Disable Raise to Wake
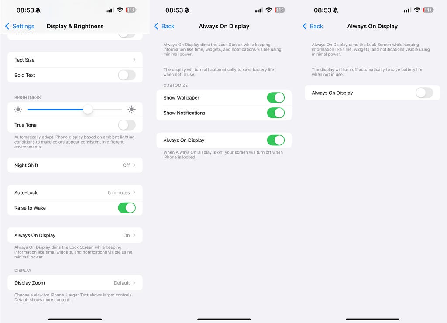 pyautogui.click(x=127, y=208)
